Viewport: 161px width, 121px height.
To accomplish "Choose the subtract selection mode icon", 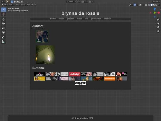I will (17, 2).
